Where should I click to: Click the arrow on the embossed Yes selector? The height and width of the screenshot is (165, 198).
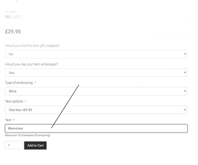click(x=185, y=73)
